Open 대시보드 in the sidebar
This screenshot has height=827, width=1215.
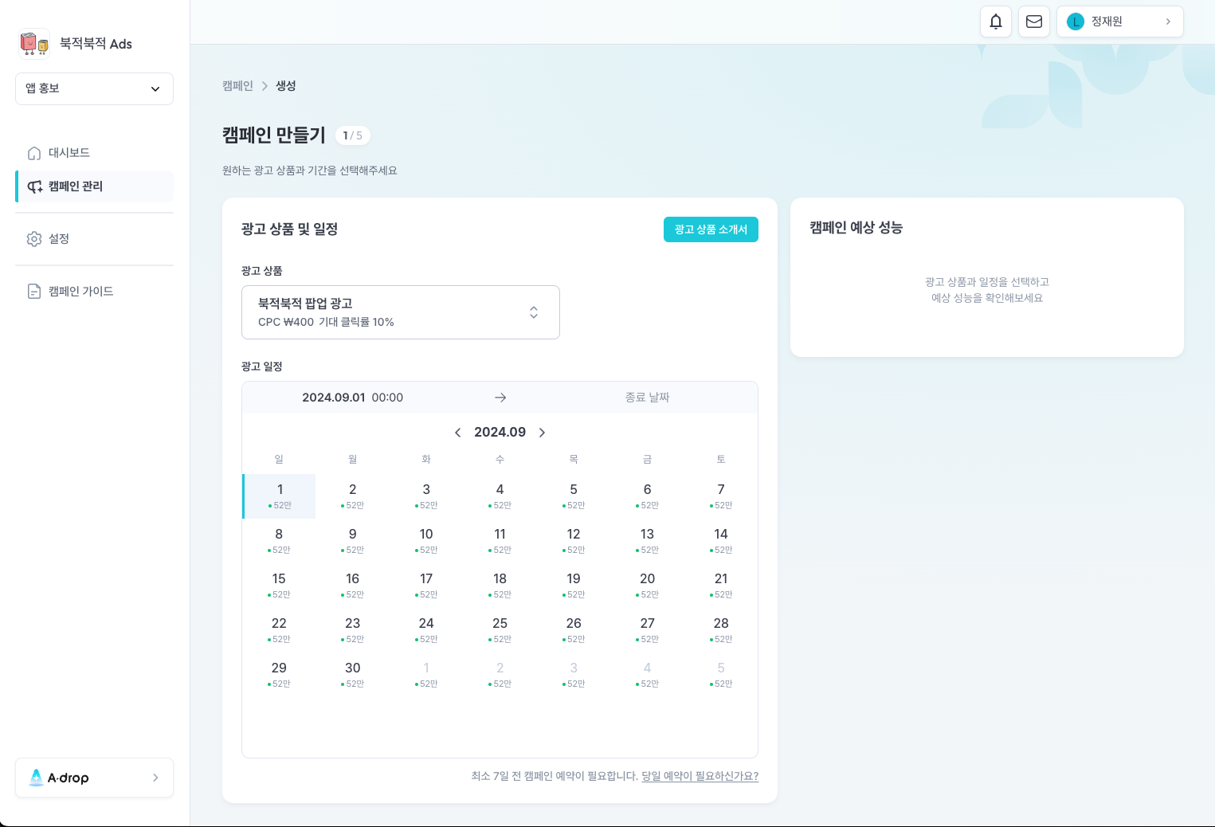(x=94, y=153)
